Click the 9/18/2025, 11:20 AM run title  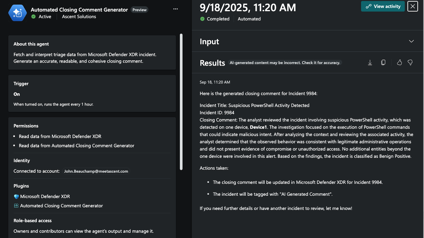click(248, 7)
